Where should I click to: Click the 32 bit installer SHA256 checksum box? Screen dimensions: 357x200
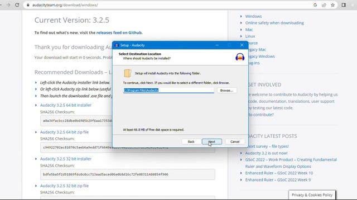[x=128, y=174]
